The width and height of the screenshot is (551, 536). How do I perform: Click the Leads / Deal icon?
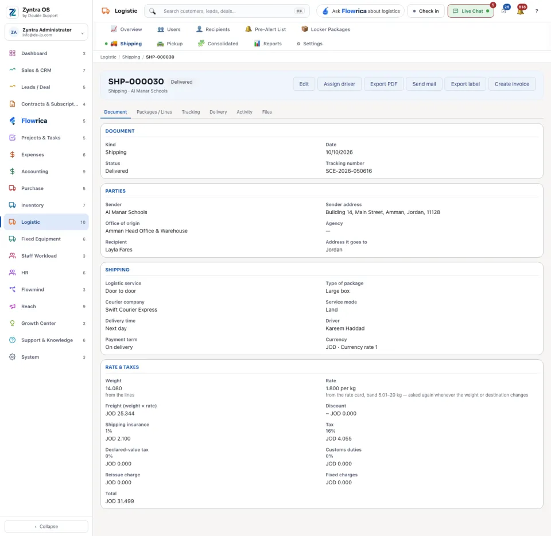tap(12, 87)
